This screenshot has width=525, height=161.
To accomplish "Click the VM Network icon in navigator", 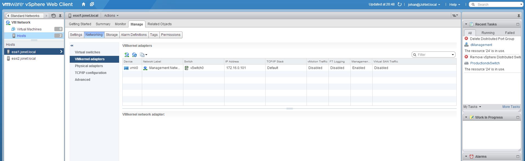I will (8, 22).
